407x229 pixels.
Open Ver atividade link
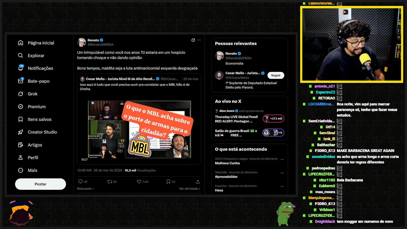(190, 189)
